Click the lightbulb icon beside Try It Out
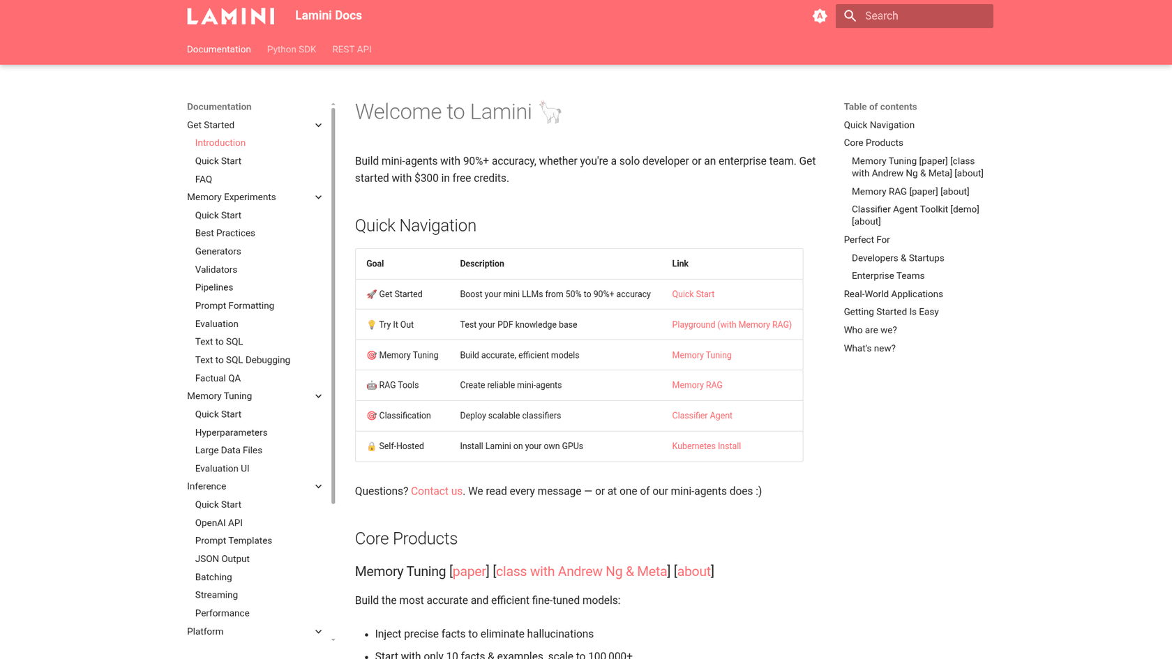The width and height of the screenshot is (1172, 659). [372, 325]
